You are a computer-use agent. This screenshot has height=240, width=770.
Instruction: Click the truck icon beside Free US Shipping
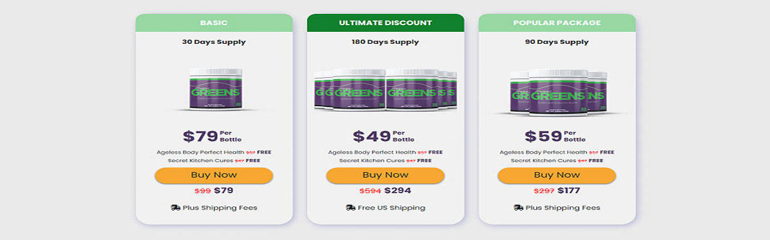(x=351, y=208)
